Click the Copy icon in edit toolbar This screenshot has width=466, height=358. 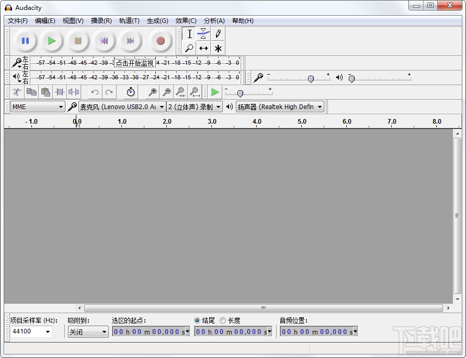coord(31,92)
